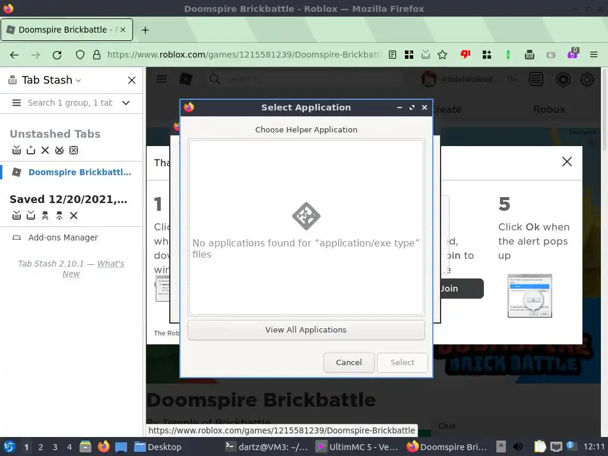Open Firefox application menu
Screen dimensions: 608x456
coord(594,55)
